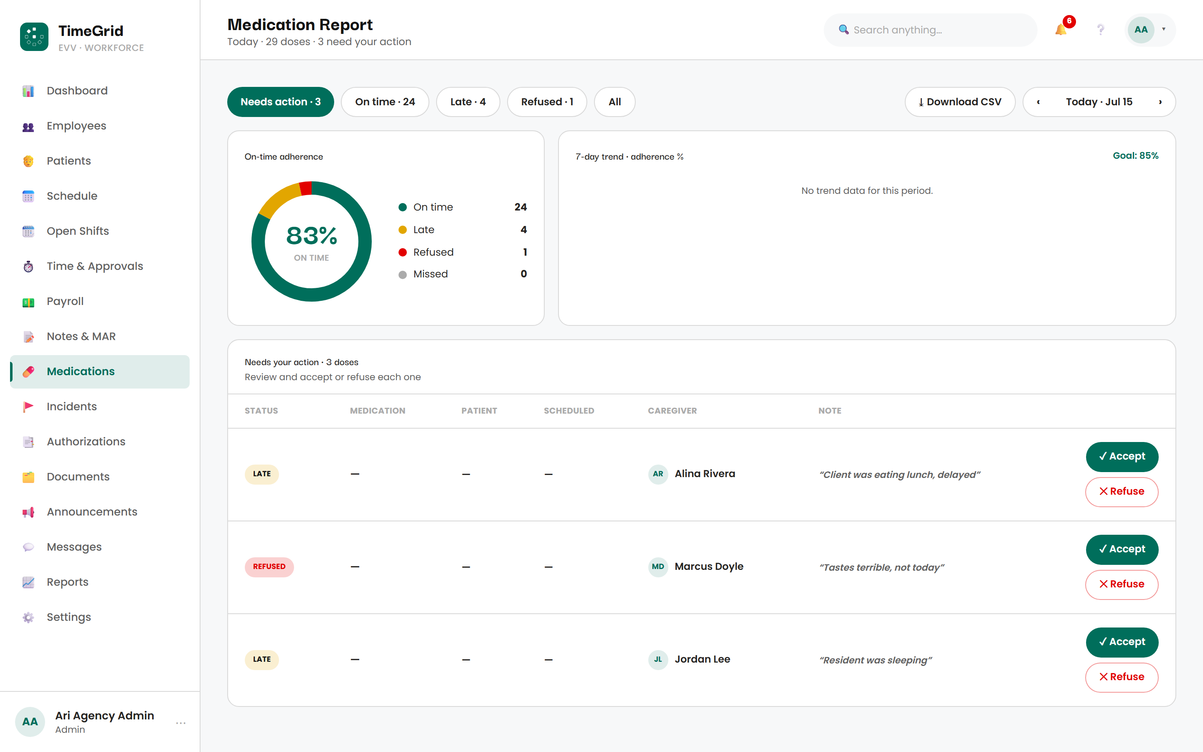Select the All filter tab

point(614,102)
